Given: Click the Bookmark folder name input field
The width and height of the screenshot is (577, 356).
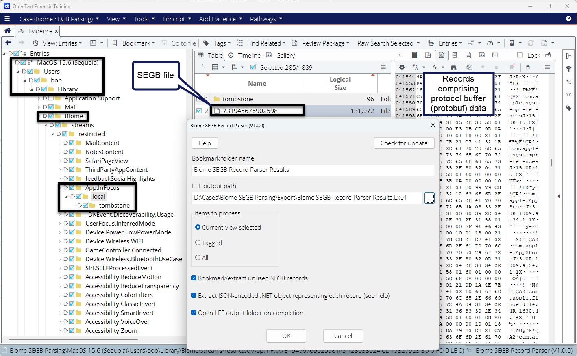Looking at the screenshot, I should tap(313, 170).
